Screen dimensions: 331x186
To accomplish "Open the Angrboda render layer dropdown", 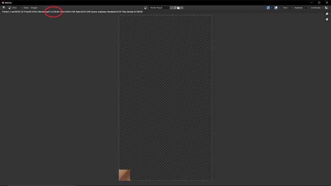I will pyautogui.click(x=301, y=8).
